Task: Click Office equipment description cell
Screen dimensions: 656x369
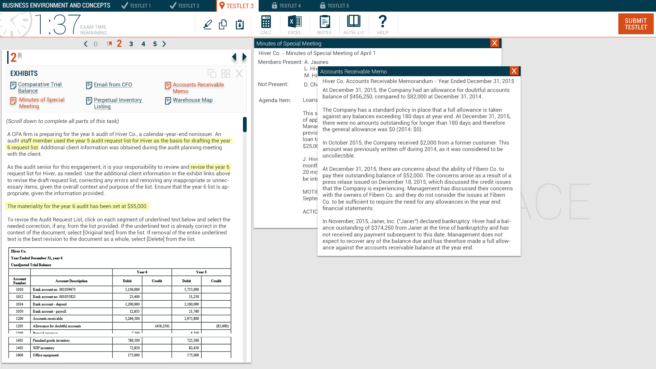Action: [71, 355]
